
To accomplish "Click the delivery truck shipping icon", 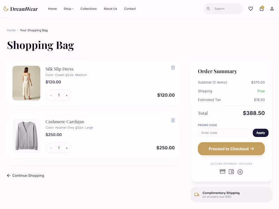I will (196, 194).
